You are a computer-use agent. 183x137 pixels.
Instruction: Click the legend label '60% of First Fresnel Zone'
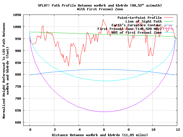(137, 33)
